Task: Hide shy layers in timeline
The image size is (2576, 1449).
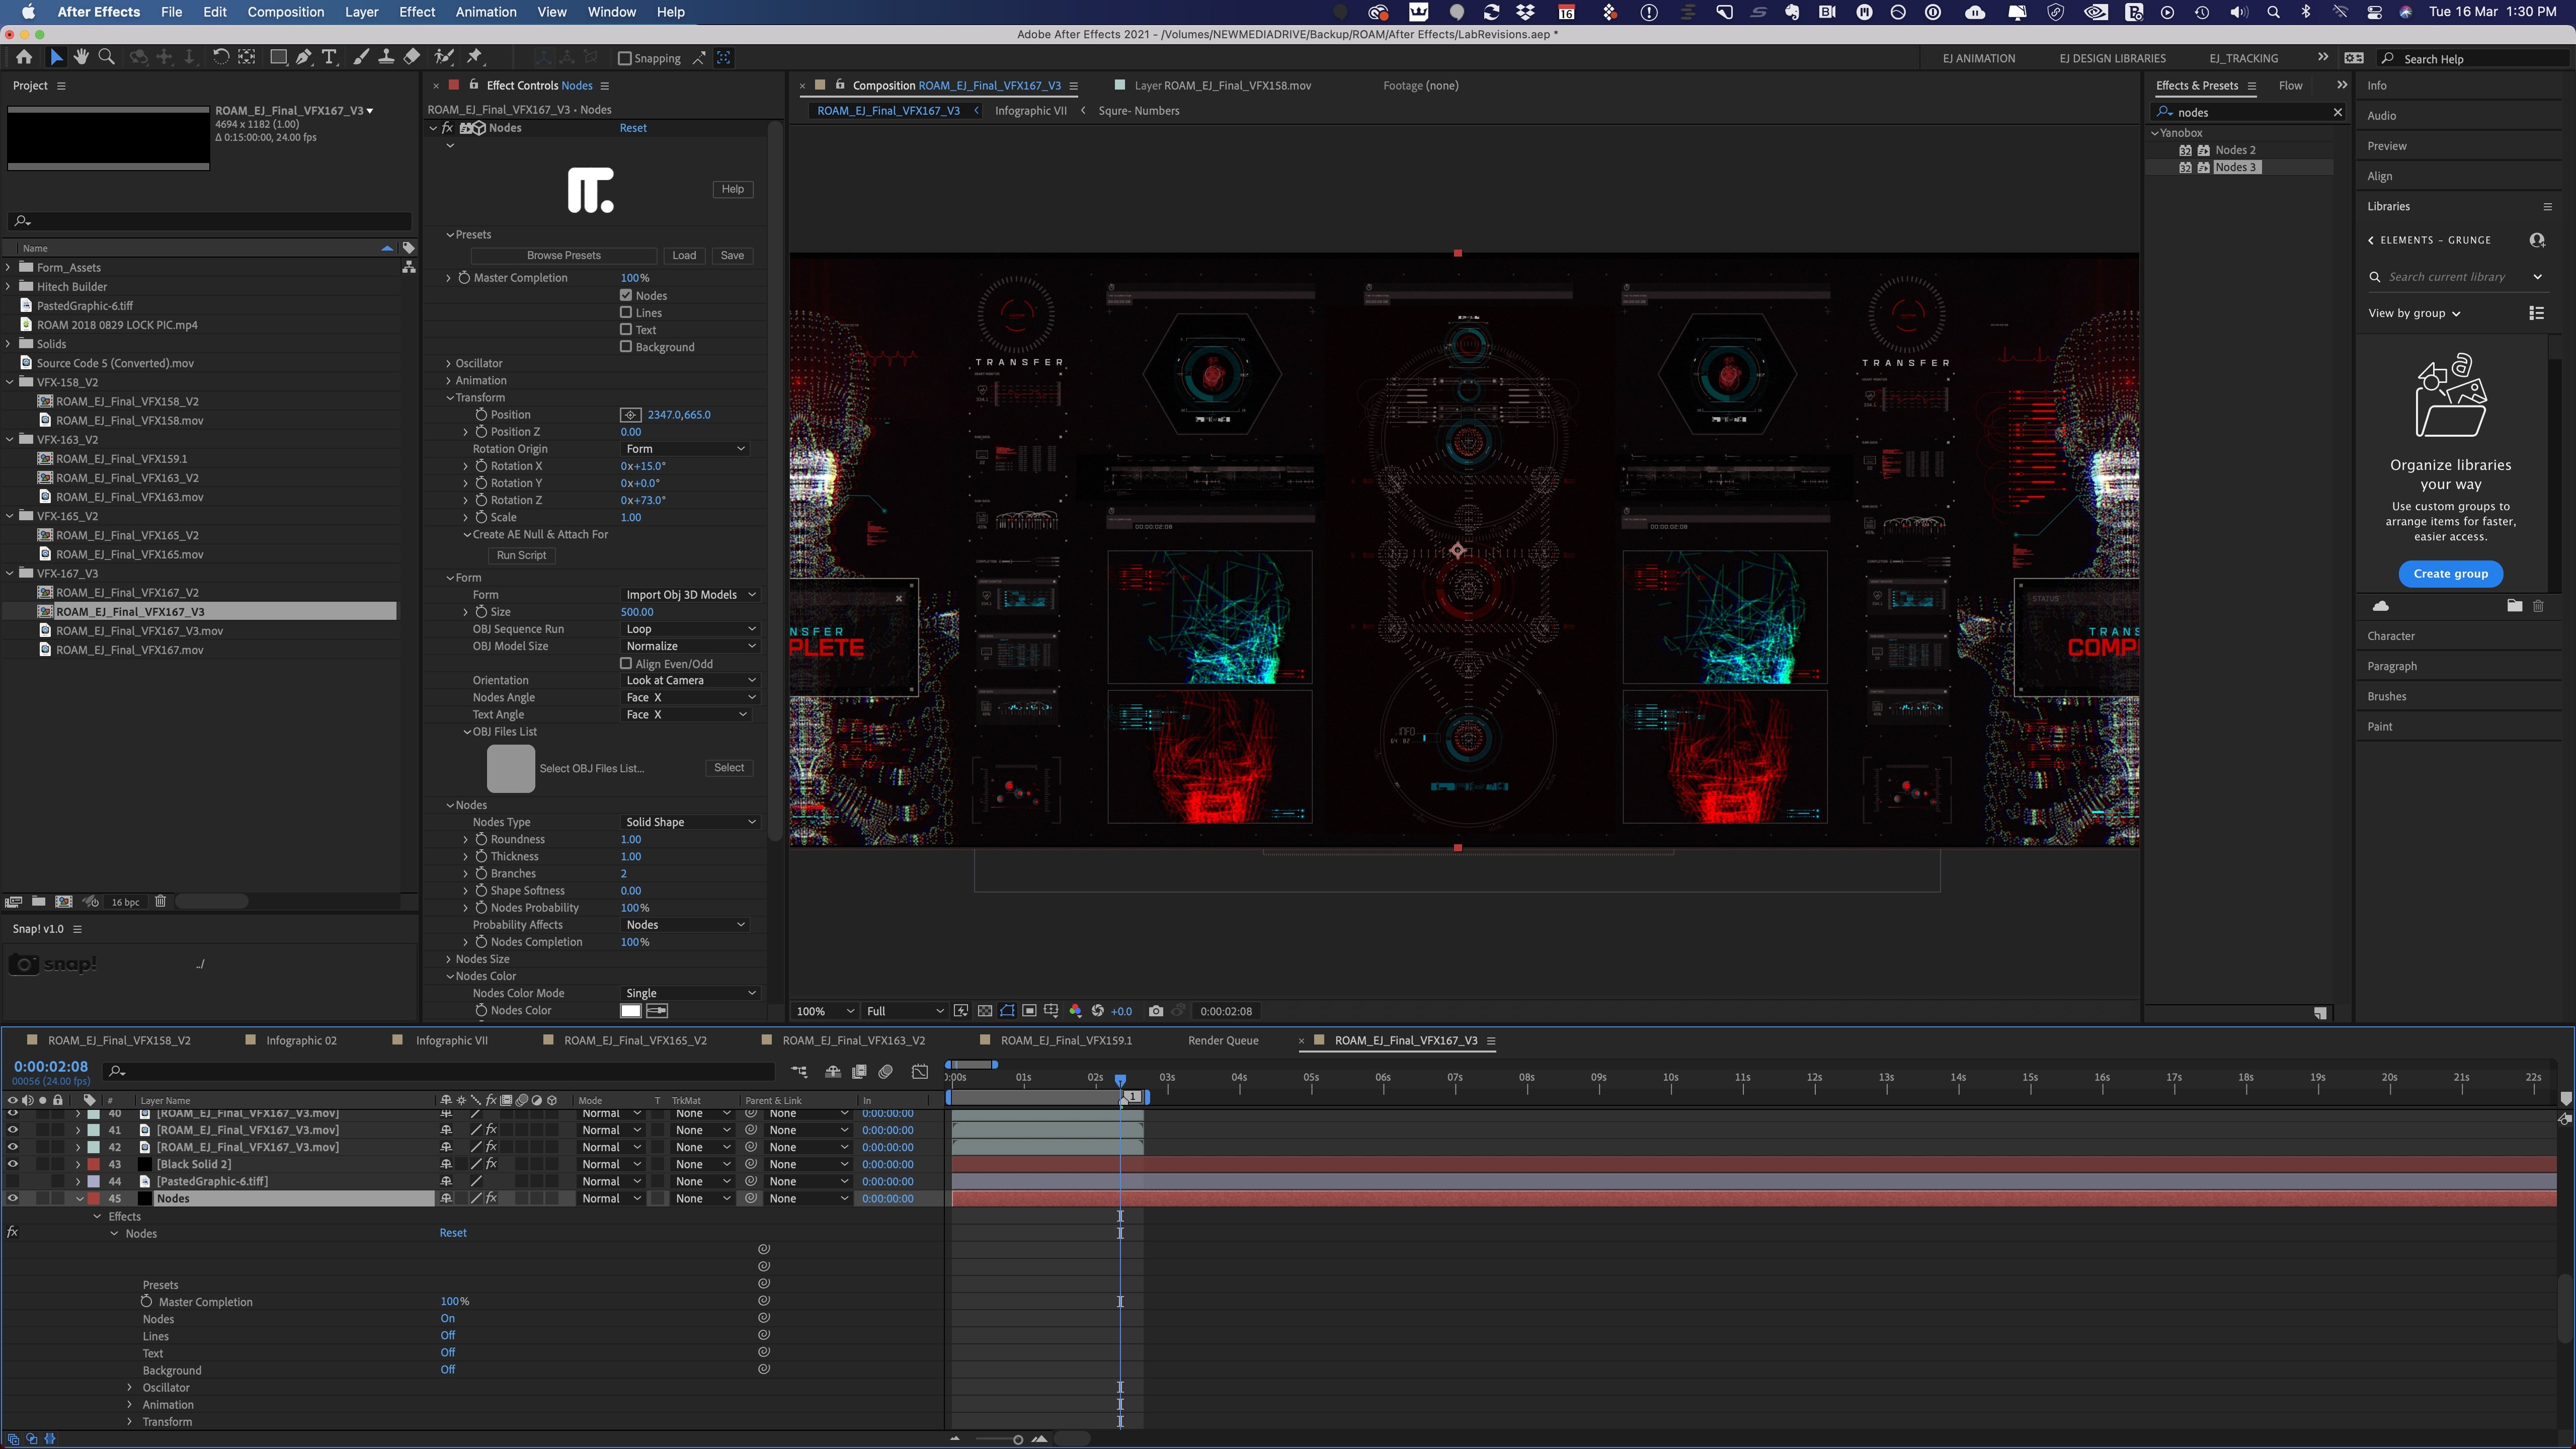Action: pos(832,1072)
